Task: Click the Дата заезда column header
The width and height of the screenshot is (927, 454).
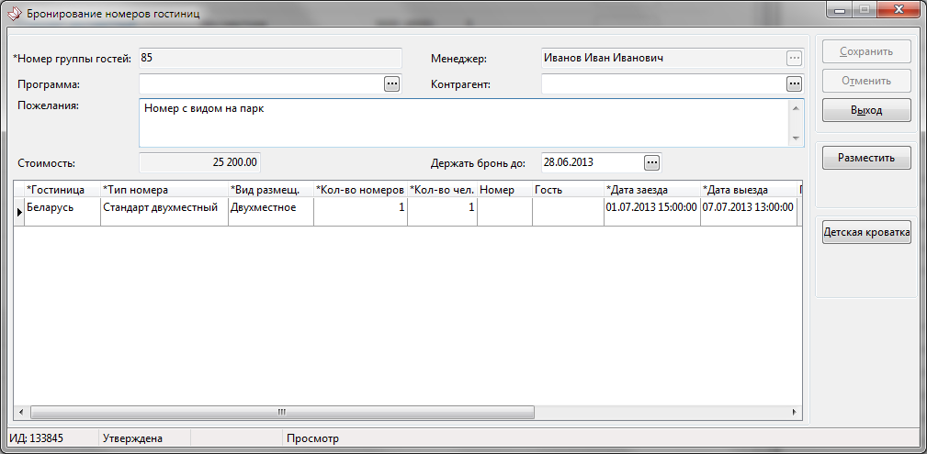Action: tap(651, 190)
